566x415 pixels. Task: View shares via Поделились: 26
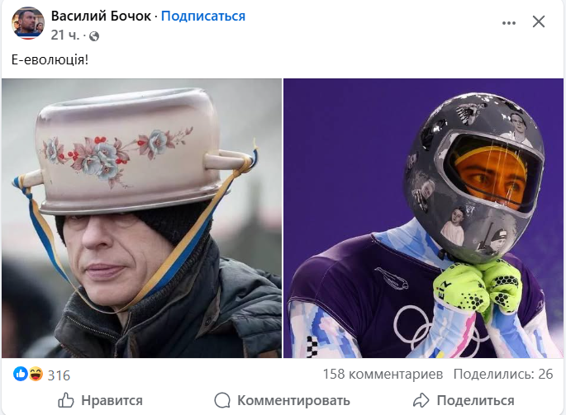pos(503,375)
